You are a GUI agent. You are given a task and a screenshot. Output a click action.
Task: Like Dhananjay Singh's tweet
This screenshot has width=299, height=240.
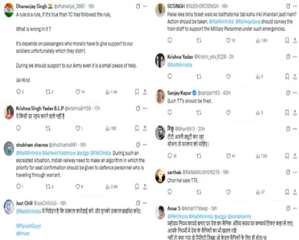pos(77,92)
